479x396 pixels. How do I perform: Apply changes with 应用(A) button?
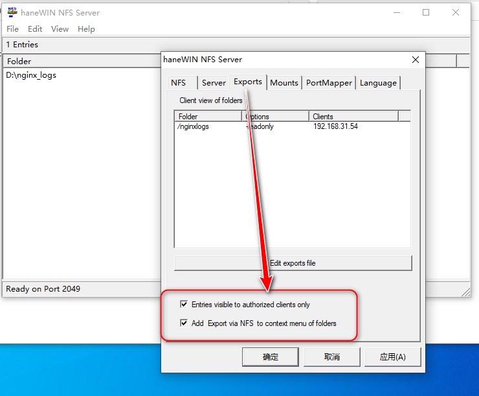click(392, 357)
